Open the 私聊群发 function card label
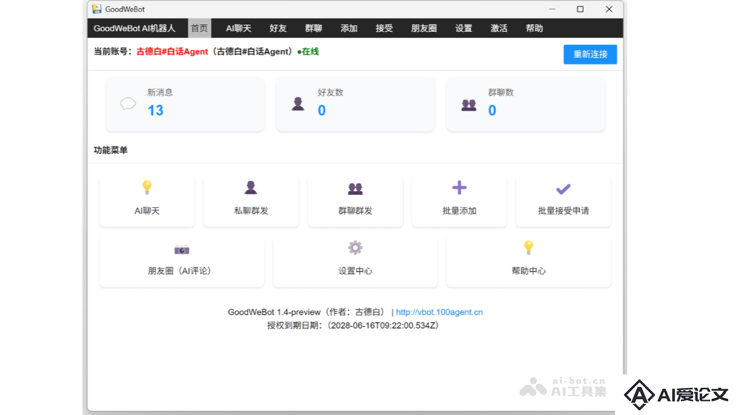The image size is (738, 415). coord(251,210)
